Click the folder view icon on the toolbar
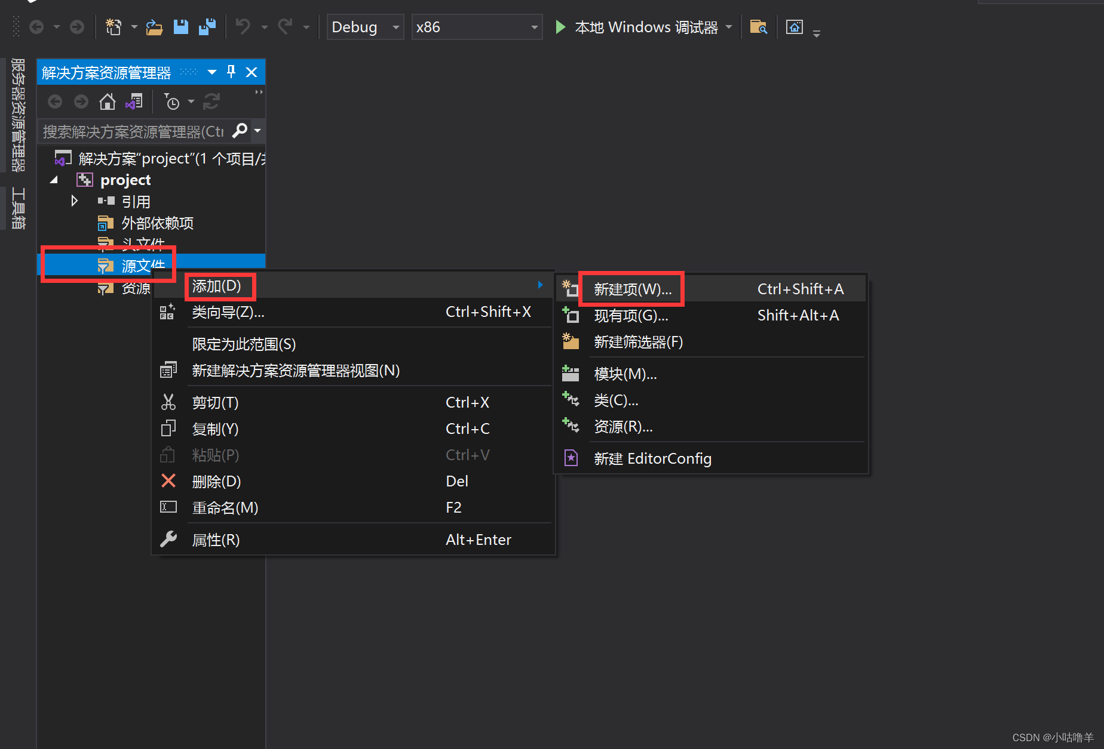The width and height of the screenshot is (1104, 749). coord(758,27)
